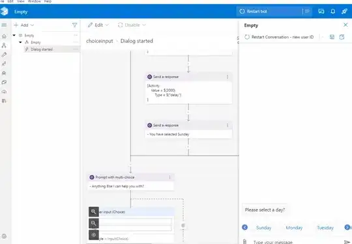Reset the canvas view with the target icon
352x244 pixels.
coord(94,235)
